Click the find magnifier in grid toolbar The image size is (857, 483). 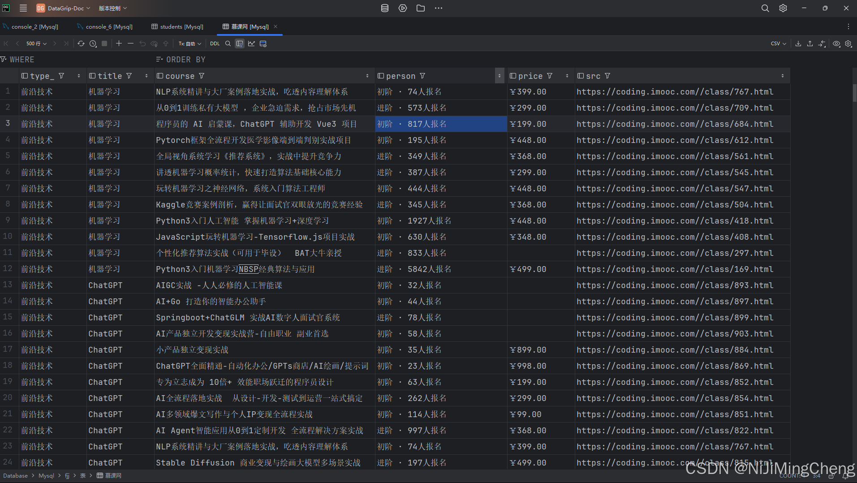[x=228, y=43]
